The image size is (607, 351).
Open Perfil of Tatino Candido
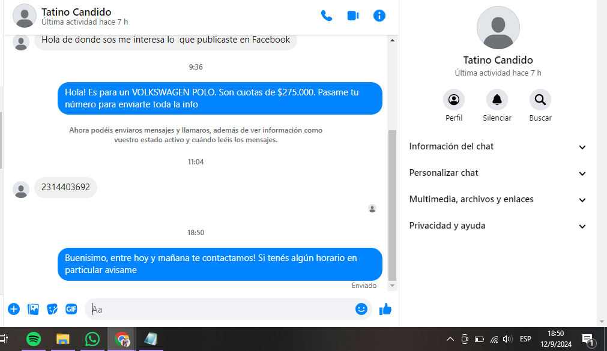coord(454,100)
